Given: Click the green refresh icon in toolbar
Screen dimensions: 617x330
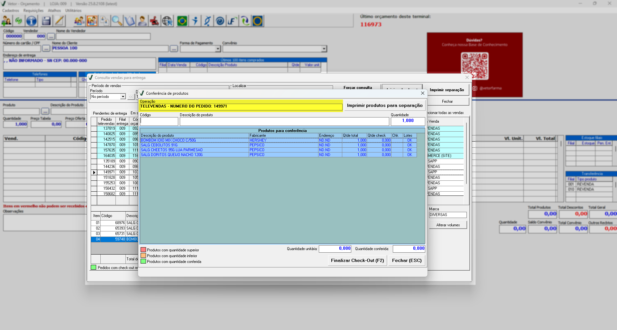Looking at the screenshot, I should pos(19,21).
